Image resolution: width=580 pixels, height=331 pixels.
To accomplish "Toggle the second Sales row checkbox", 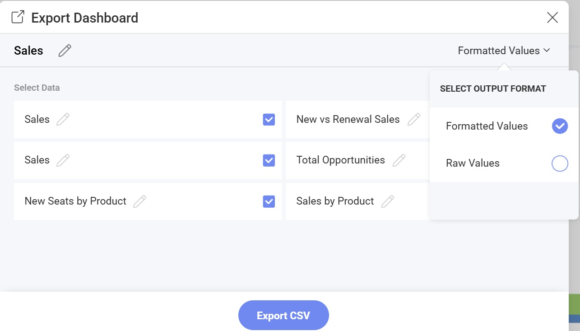I will 269,160.
